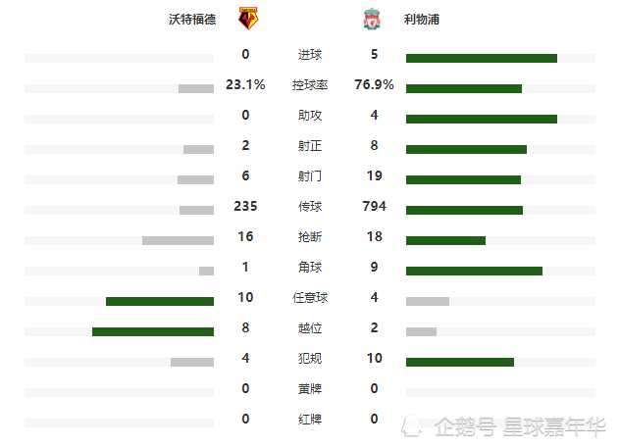This screenshot has width=620, height=448.
Task: Click the 传球 passes stat label
Action: [x=310, y=207]
